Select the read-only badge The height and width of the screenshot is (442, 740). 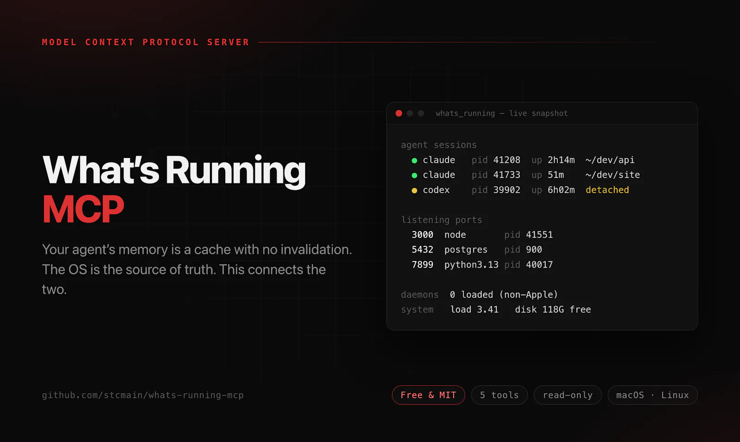(x=567, y=395)
